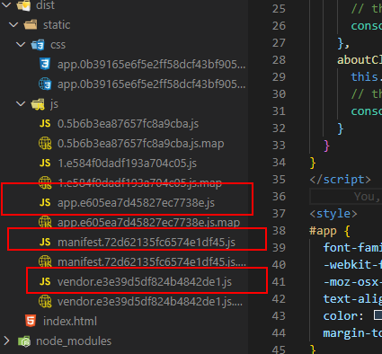Click JS icon of app.e605ea7d45827ec7738e.js
The image size is (382, 354).
(x=45, y=202)
